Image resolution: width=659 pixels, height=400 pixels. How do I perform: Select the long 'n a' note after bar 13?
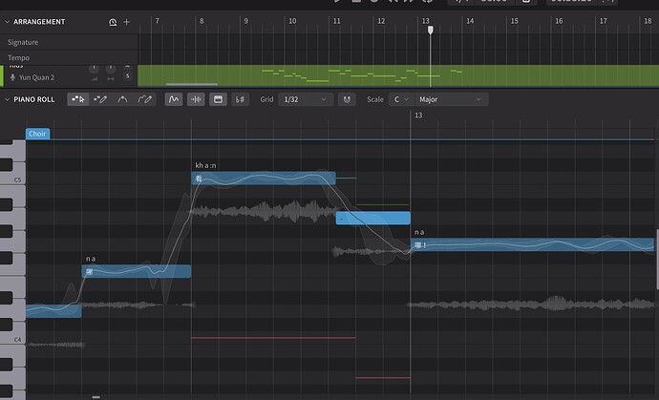(532, 245)
